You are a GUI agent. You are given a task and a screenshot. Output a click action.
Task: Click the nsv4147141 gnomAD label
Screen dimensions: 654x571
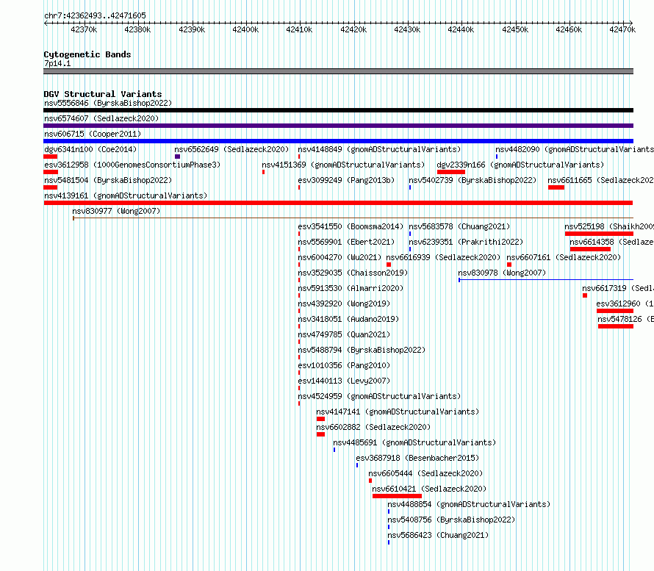tap(398, 412)
